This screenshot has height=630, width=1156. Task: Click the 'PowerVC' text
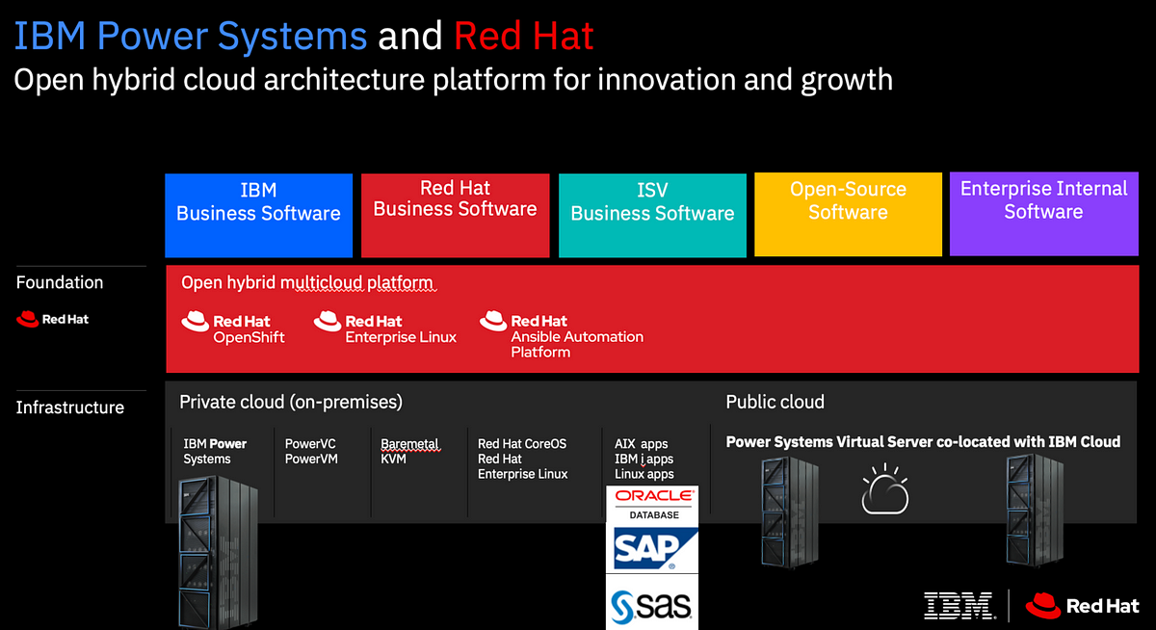310,444
